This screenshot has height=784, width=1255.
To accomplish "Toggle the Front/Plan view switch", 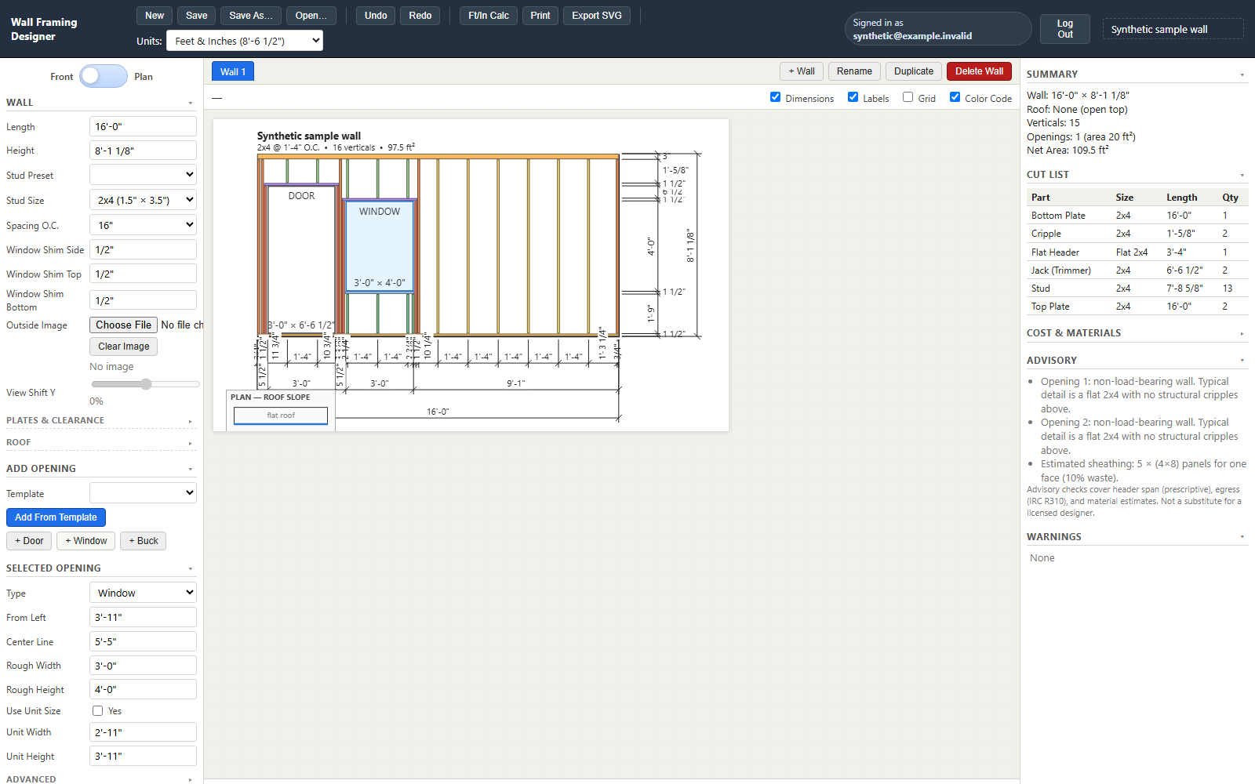I will click(x=104, y=76).
